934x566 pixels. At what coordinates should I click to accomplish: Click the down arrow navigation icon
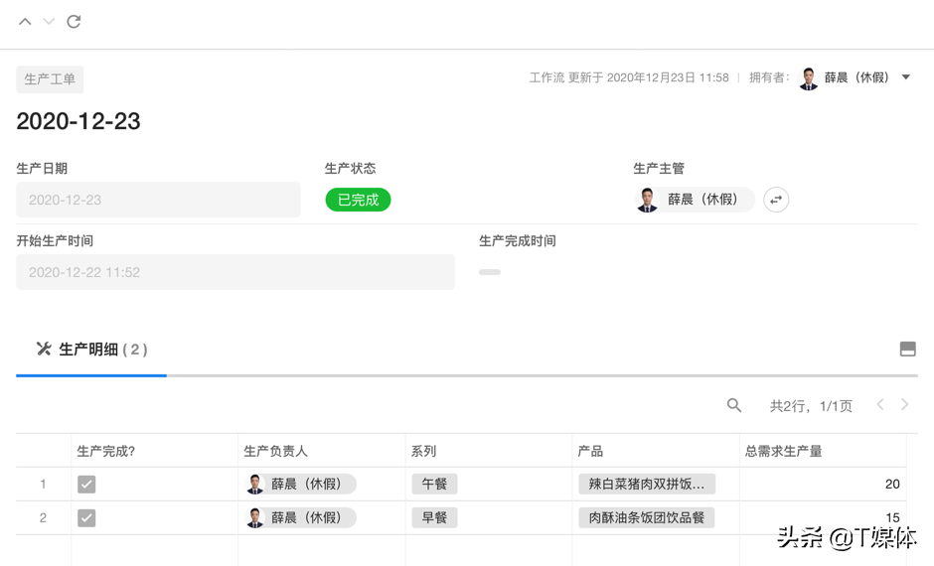click(x=49, y=22)
